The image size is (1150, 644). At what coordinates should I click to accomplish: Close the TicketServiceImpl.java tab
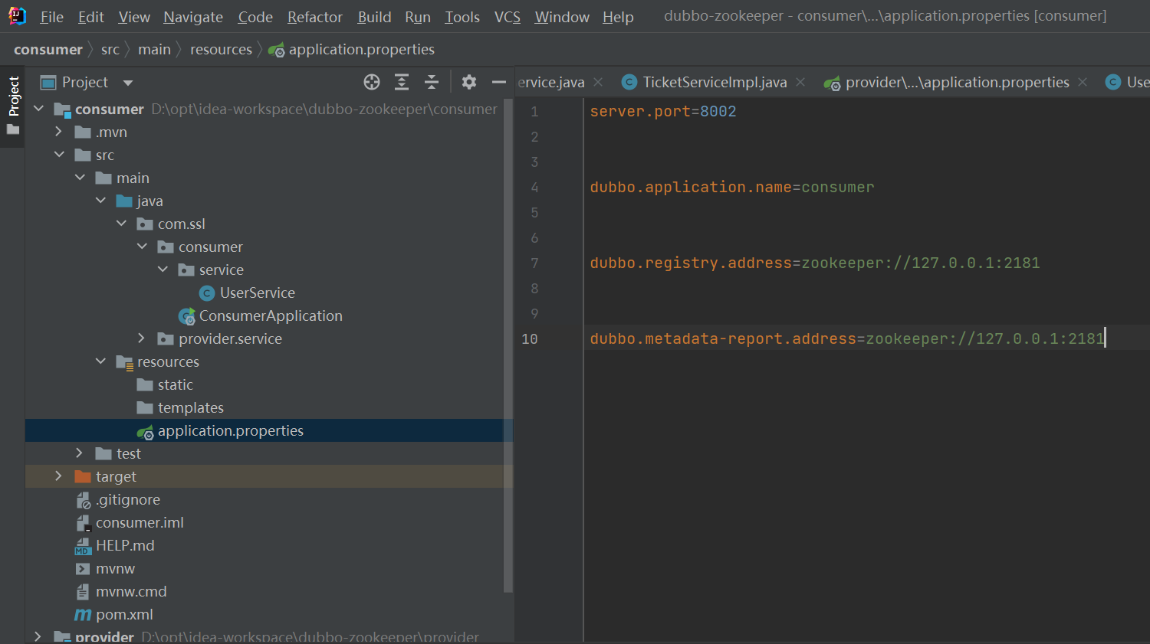800,82
